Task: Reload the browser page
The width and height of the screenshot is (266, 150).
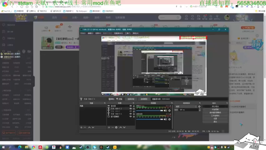Action: click(x=22, y=7)
